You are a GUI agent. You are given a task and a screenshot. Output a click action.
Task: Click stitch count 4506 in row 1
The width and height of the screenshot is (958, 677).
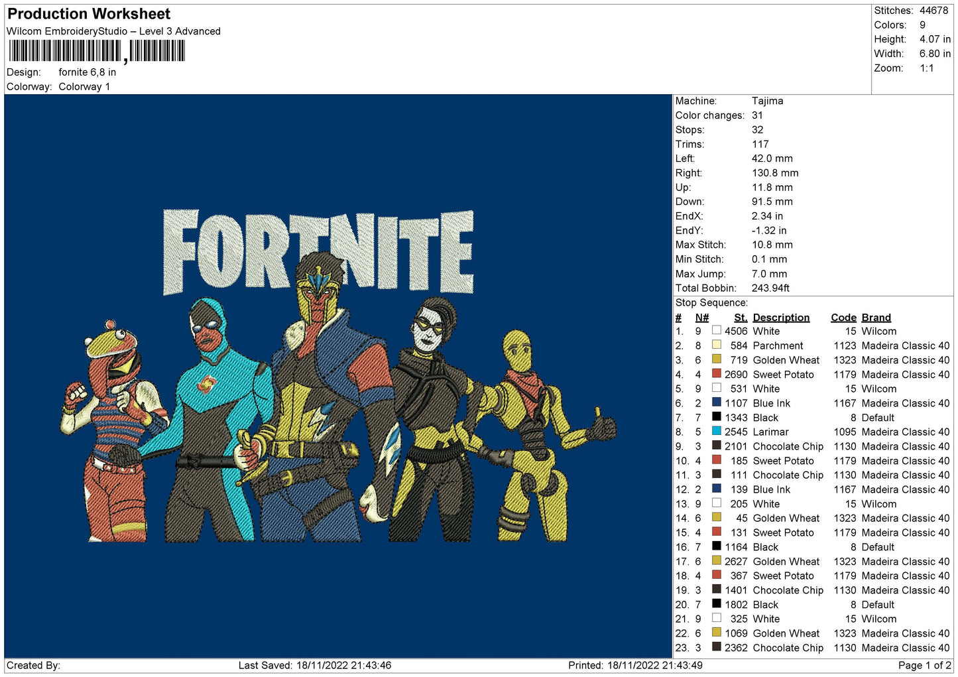(736, 331)
